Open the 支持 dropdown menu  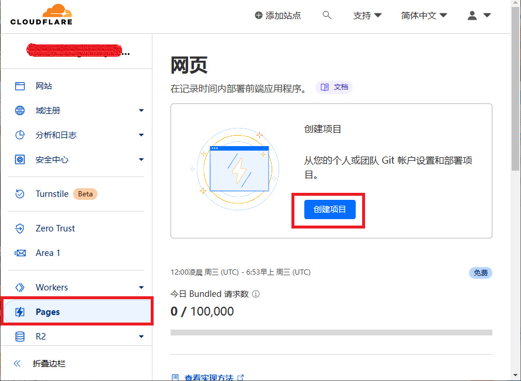[x=367, y=16]
